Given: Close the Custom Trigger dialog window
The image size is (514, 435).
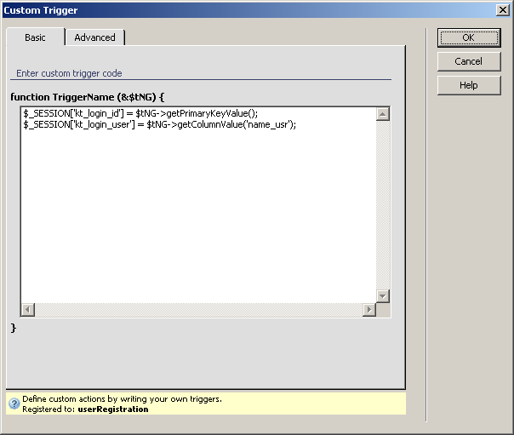Looking at the screenshot, I should tap(502, 10).
